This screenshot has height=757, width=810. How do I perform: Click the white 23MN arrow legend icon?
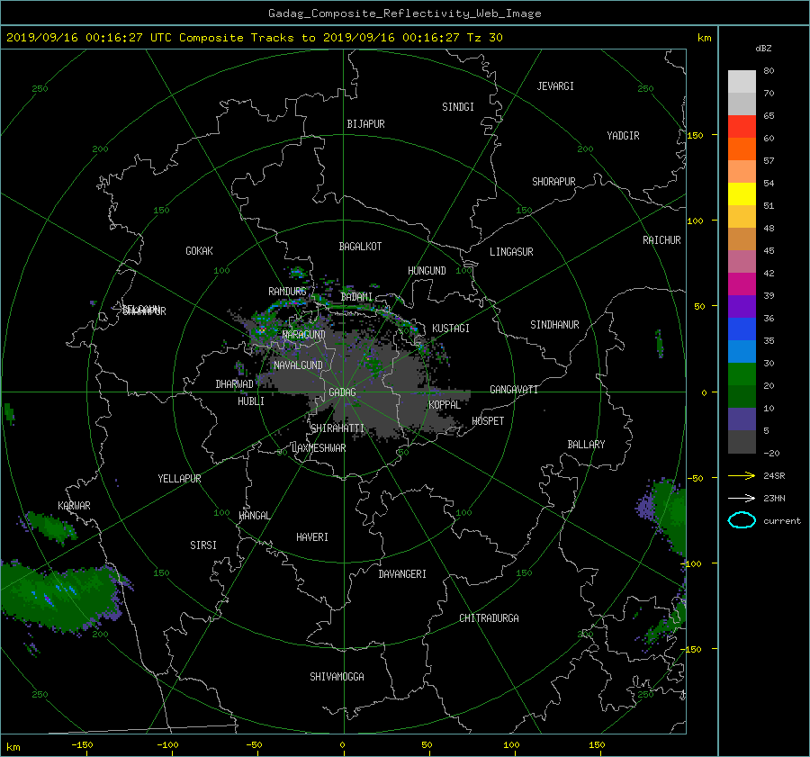[x=742, y=498]
